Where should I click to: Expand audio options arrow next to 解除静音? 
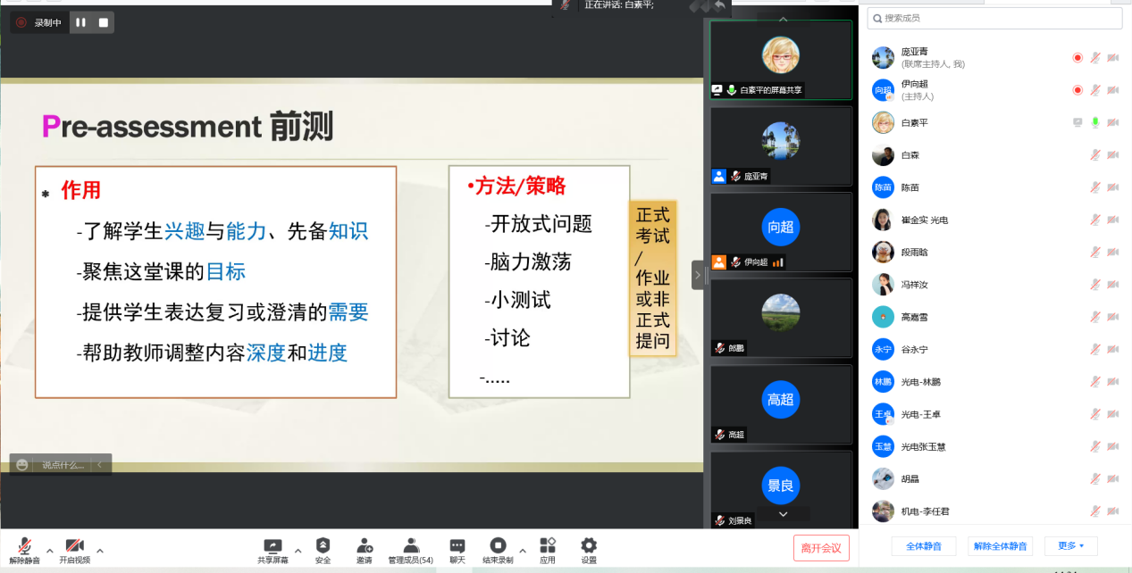pos(49,550)
